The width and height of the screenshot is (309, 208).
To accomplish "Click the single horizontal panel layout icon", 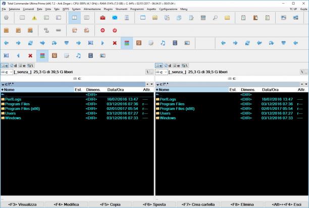I will (x=22, y=18).
